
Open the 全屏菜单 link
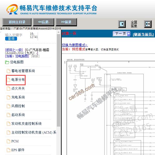click(x=134, y=24)
